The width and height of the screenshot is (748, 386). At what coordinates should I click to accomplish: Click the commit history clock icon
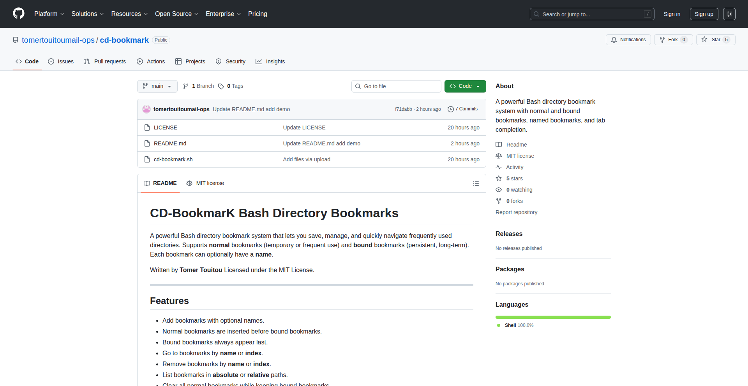click(x=450, y=109)
